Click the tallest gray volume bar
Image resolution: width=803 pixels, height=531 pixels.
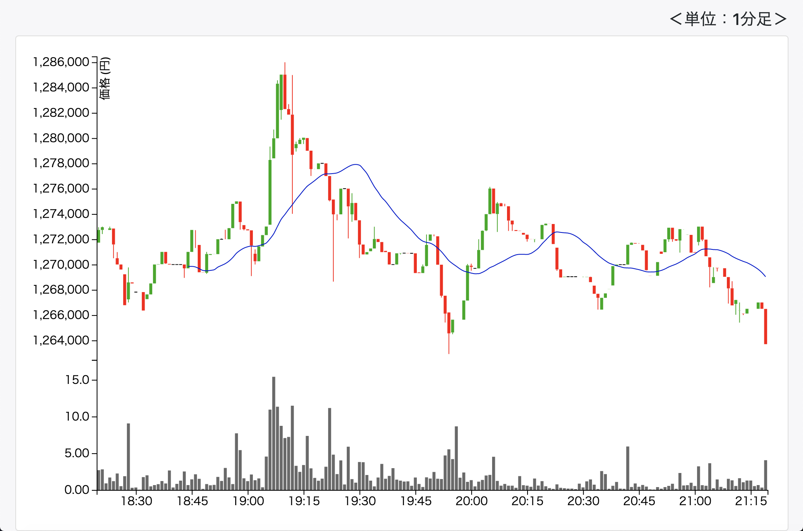pos(274,433)
